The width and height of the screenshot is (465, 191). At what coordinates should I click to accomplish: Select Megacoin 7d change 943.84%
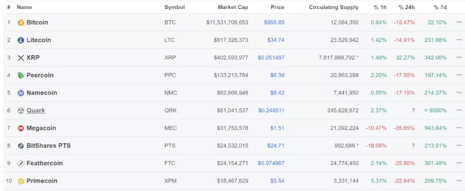pos(436,128)
